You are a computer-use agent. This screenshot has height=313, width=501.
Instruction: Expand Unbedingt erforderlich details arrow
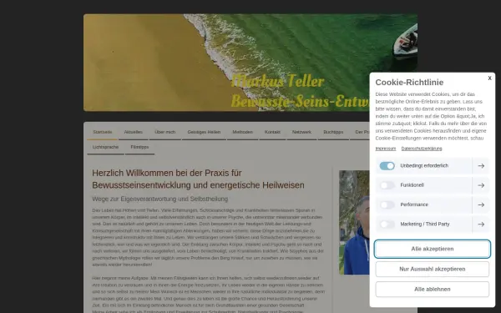tap(481, 166)
